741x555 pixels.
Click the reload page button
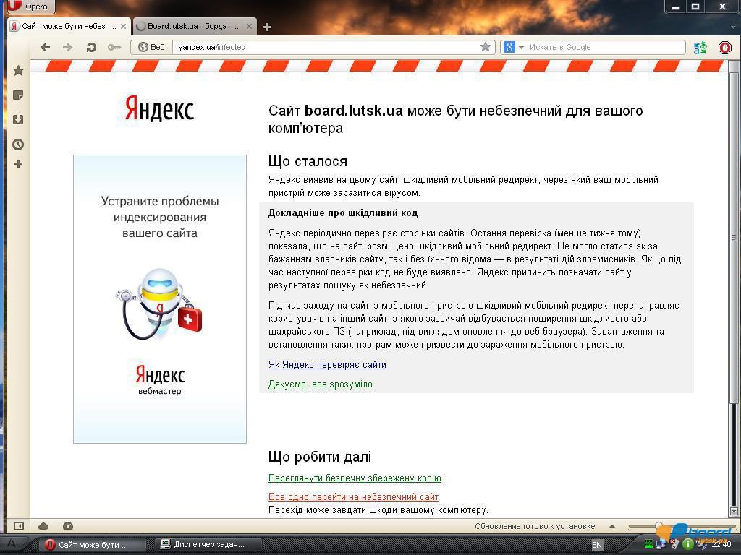click(91, 47)
